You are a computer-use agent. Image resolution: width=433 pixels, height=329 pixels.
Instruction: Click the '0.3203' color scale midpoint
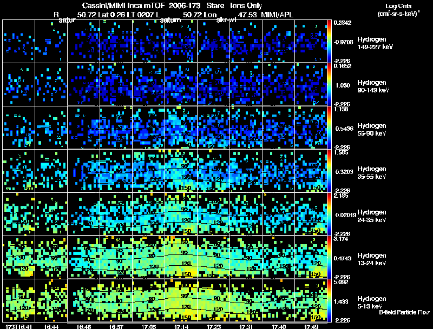[344, 172]
